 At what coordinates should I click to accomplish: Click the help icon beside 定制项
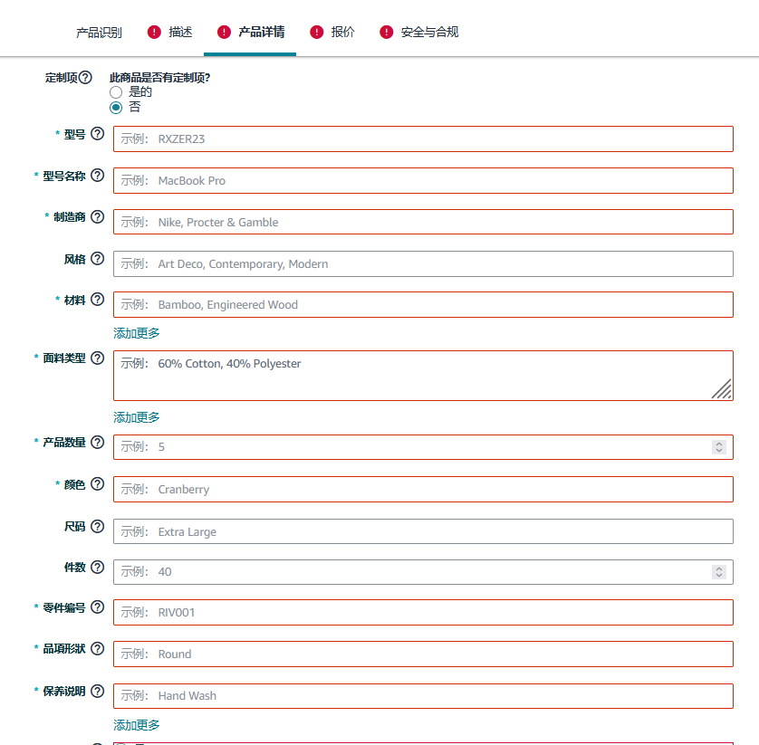(87, 77)
